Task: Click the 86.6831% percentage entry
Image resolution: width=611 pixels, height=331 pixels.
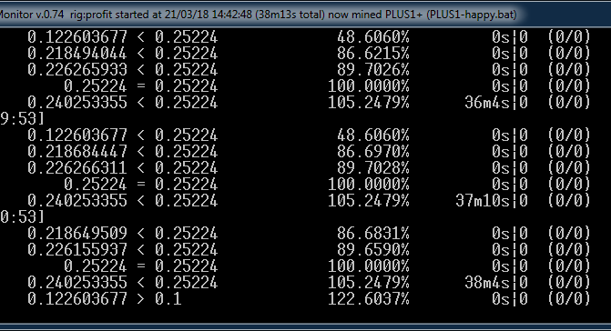Action: [373, 233]
